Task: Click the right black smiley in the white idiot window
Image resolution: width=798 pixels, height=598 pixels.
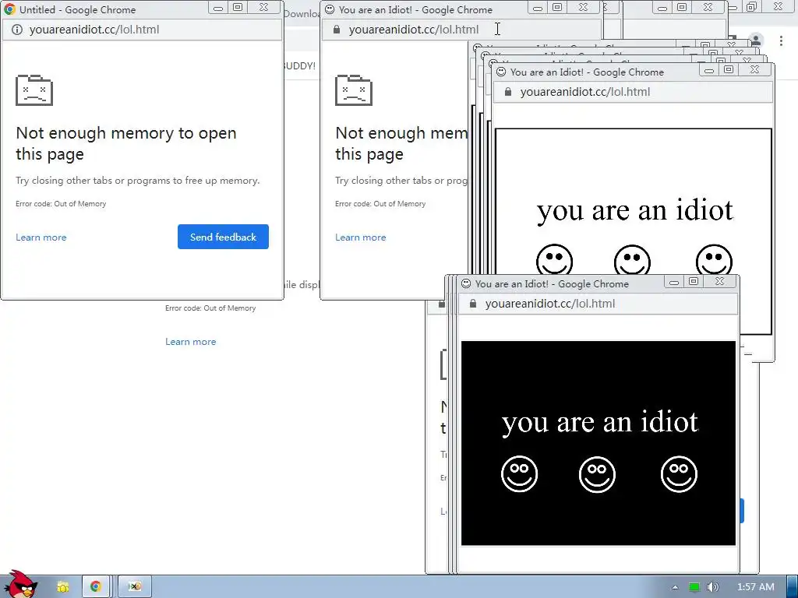Action: pos(714,261)
